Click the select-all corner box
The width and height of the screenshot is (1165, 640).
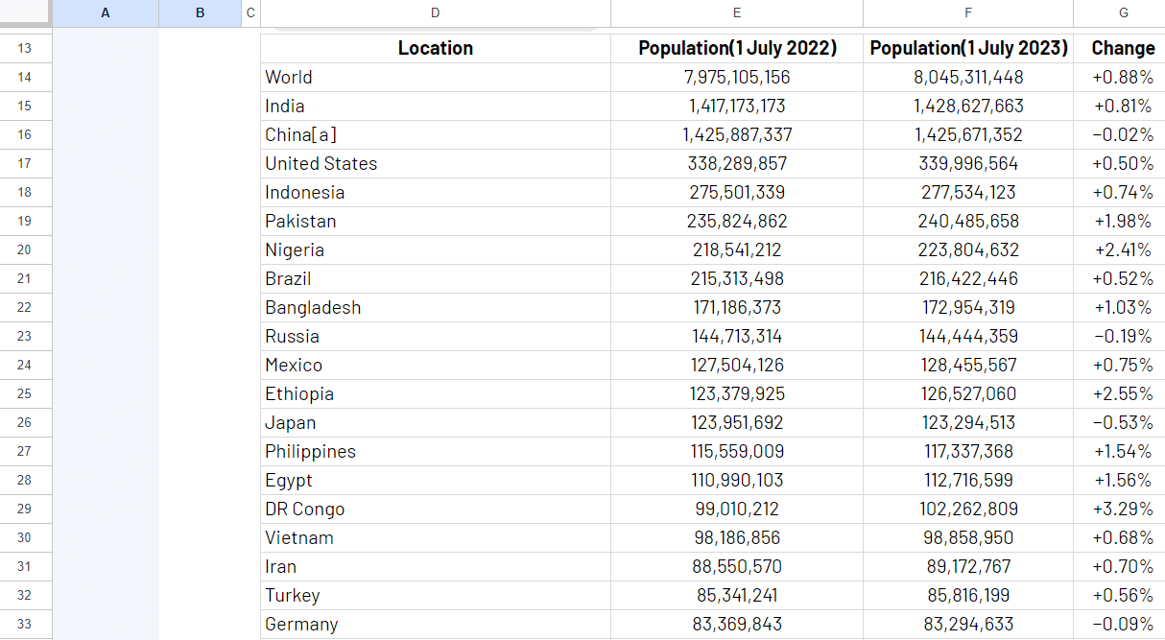point(25,12)
